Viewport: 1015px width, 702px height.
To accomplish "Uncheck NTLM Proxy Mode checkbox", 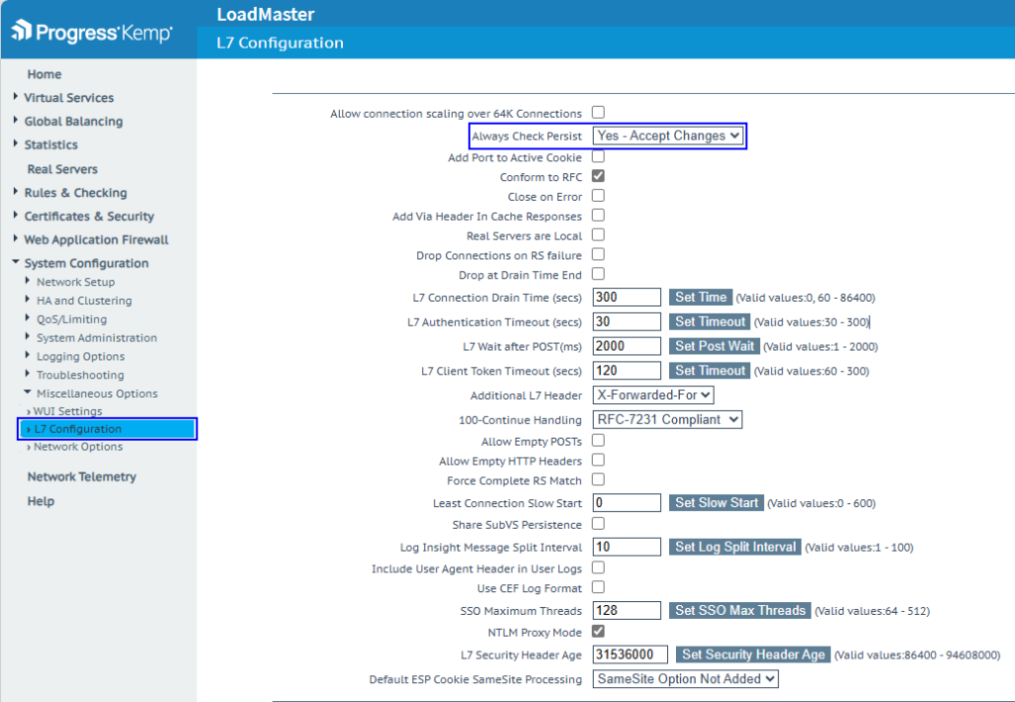I will click(598, 631).
